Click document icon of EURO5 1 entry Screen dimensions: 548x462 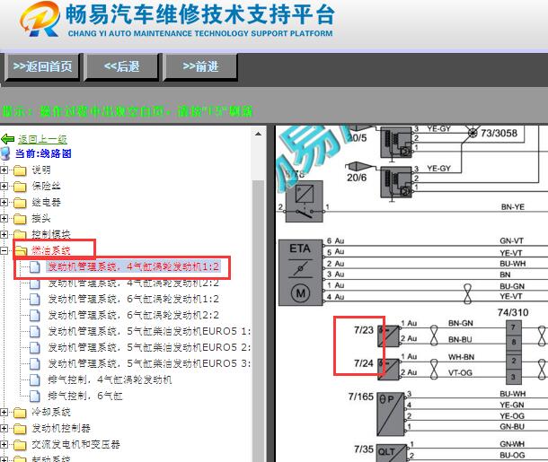click(x=35, y=331)
